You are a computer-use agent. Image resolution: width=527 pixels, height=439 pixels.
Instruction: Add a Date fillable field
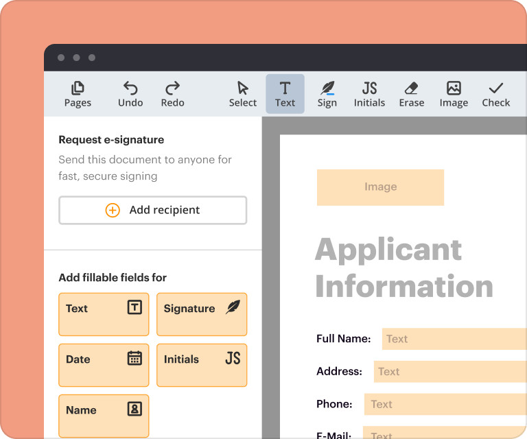click(x=104, y=365)
